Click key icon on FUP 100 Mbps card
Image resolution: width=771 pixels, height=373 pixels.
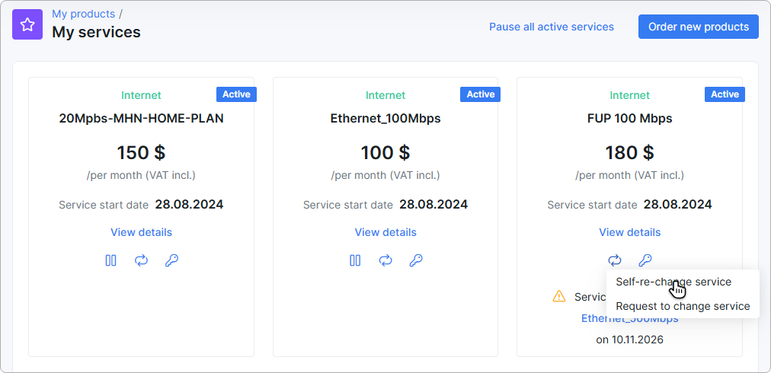pyautogui.click(x=645, y=260)
